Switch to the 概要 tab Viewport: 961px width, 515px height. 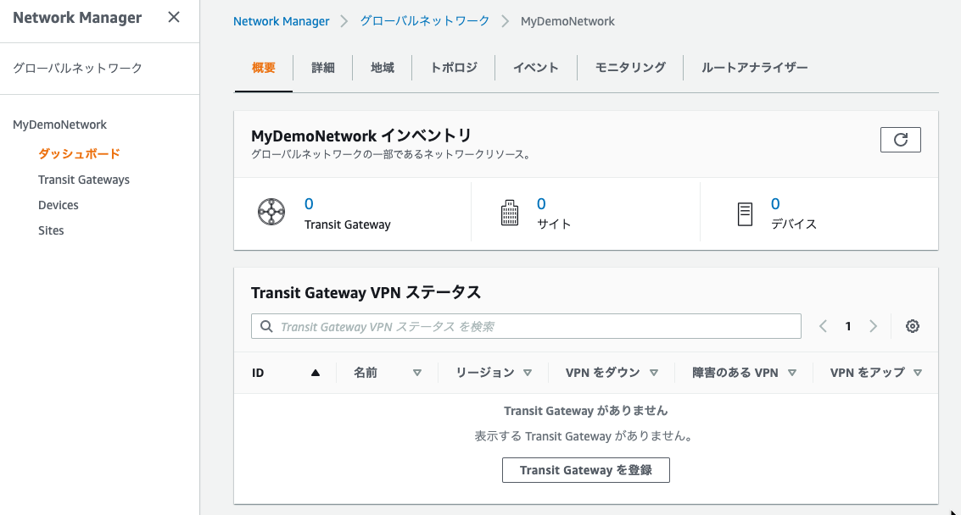pyautogui.click(x=264, y=68)
